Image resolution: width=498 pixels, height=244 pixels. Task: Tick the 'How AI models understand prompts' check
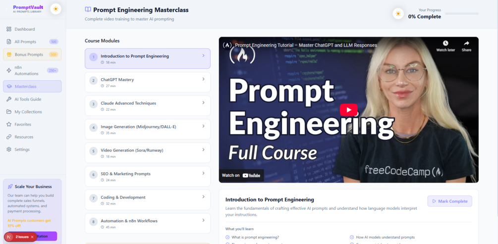pos(352,238)
